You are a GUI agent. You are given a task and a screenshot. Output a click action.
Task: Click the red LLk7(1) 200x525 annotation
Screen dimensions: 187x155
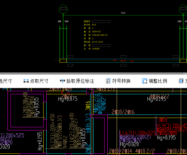138,133
